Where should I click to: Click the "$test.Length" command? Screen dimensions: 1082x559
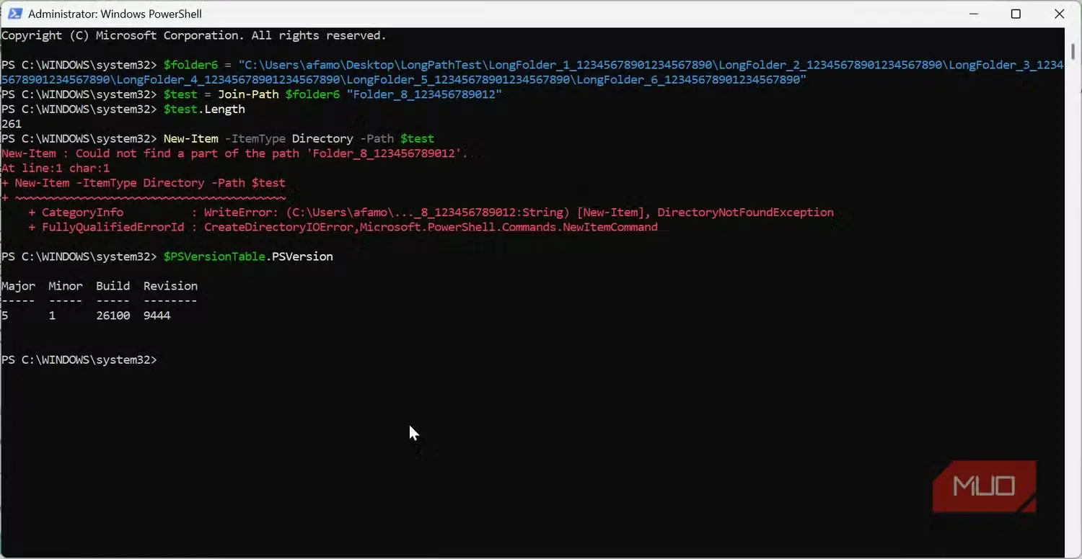[x=204, y=109]
